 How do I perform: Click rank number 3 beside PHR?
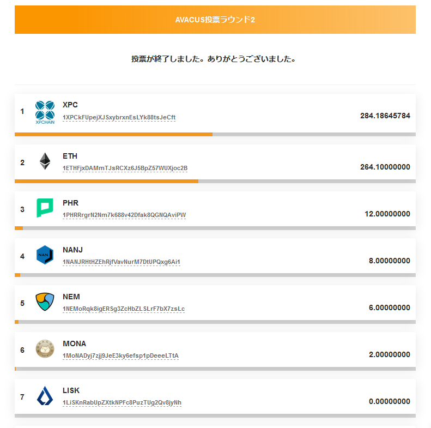point(22,209)
